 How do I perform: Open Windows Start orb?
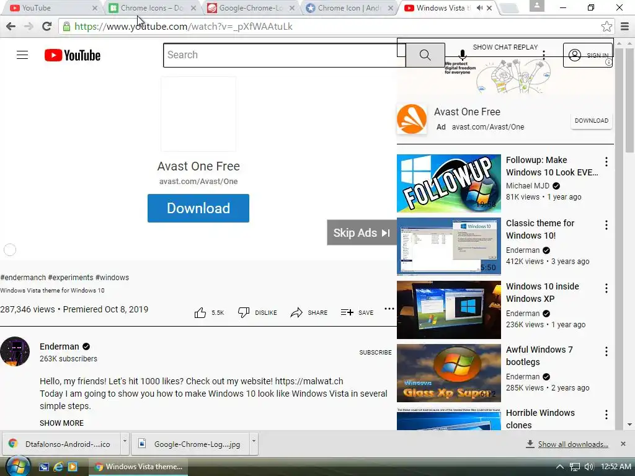pos(18,466)
